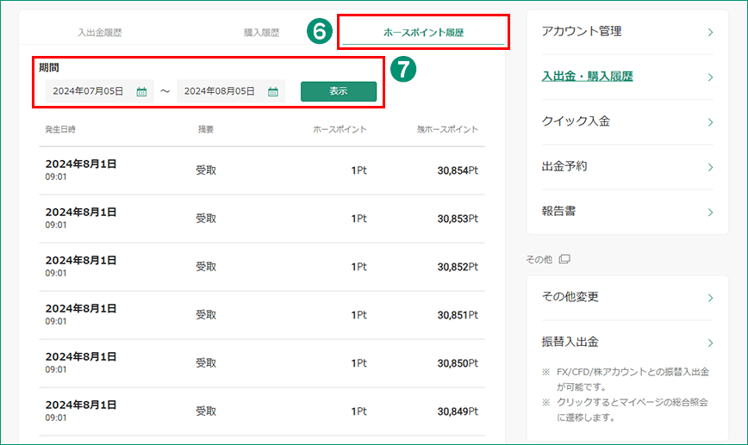Click the green 表示 button
The image size is (748, 445).
pos(339,91)
